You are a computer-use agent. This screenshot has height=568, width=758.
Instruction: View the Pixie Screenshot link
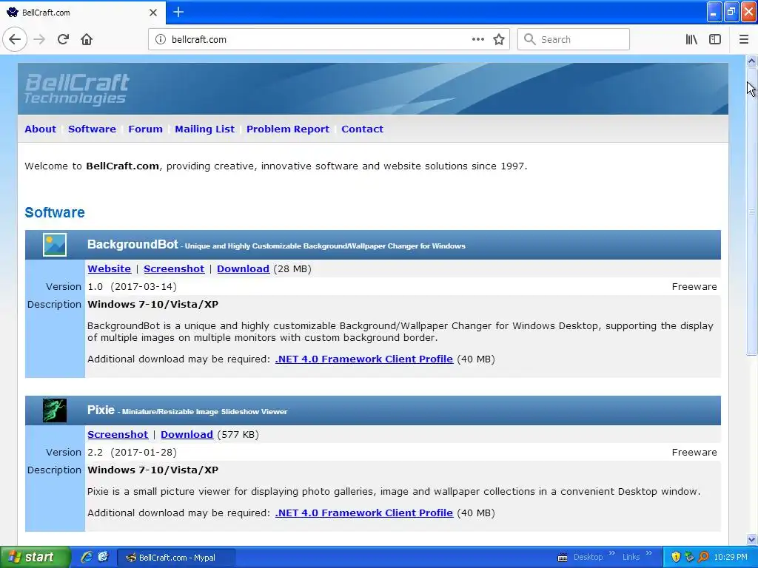tap(118, 434)
